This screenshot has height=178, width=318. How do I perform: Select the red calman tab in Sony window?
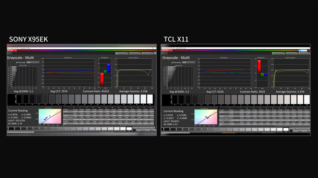click(12, 50)
